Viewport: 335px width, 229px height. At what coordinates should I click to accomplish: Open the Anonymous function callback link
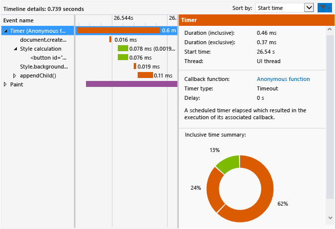click(283, 79)
